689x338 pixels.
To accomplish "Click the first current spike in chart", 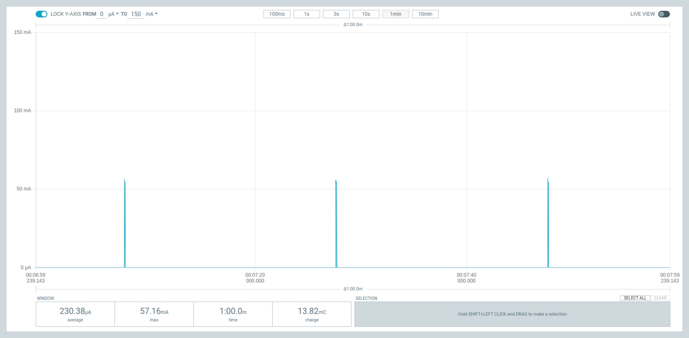I will coord(125,224).
